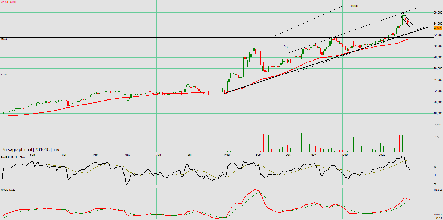Click the 14,305 volume axis label

437,125
